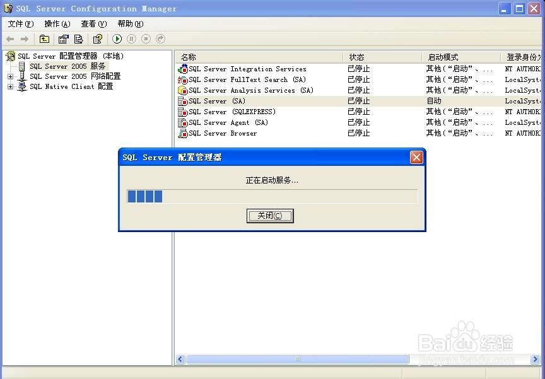This screenshot has width=545, height=379.
Task: Click the SQL Server Integration Services icon
Action: coord(183,69)
